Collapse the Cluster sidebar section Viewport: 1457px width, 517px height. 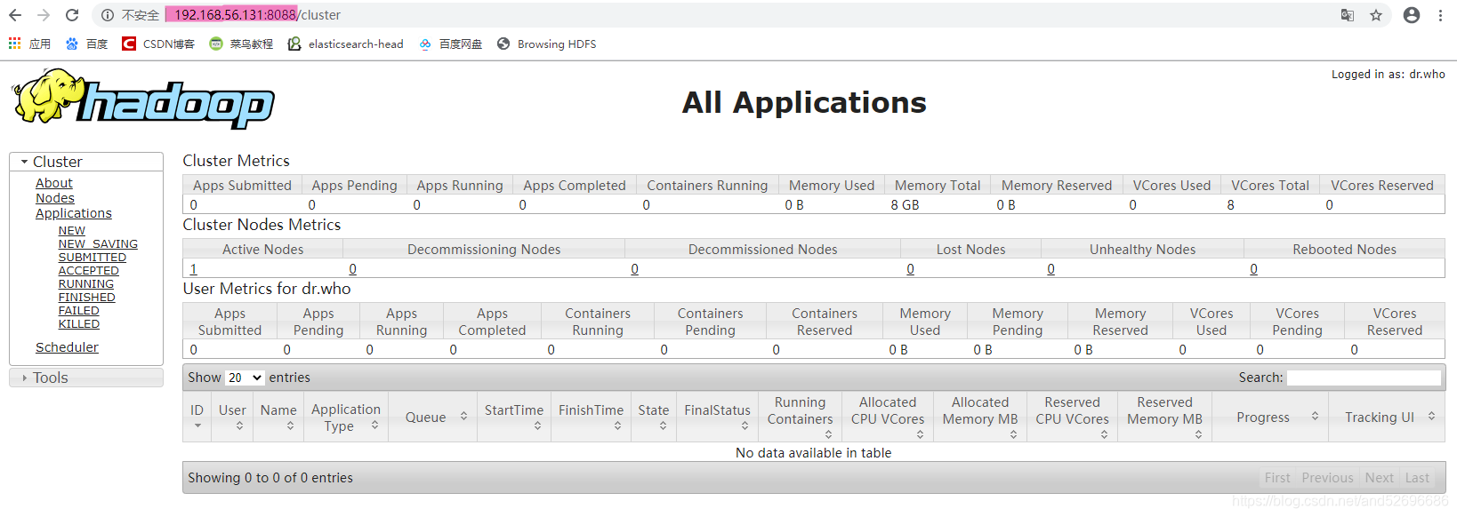[86, 162]
